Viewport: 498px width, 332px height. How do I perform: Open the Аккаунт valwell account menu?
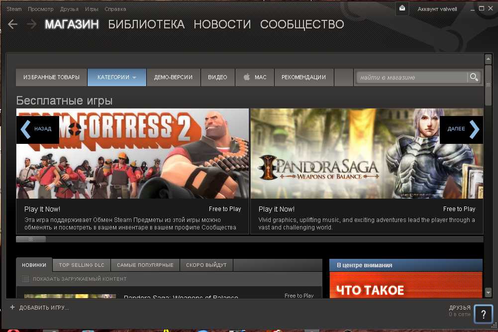pyautogui.click(x=437, y=9)
